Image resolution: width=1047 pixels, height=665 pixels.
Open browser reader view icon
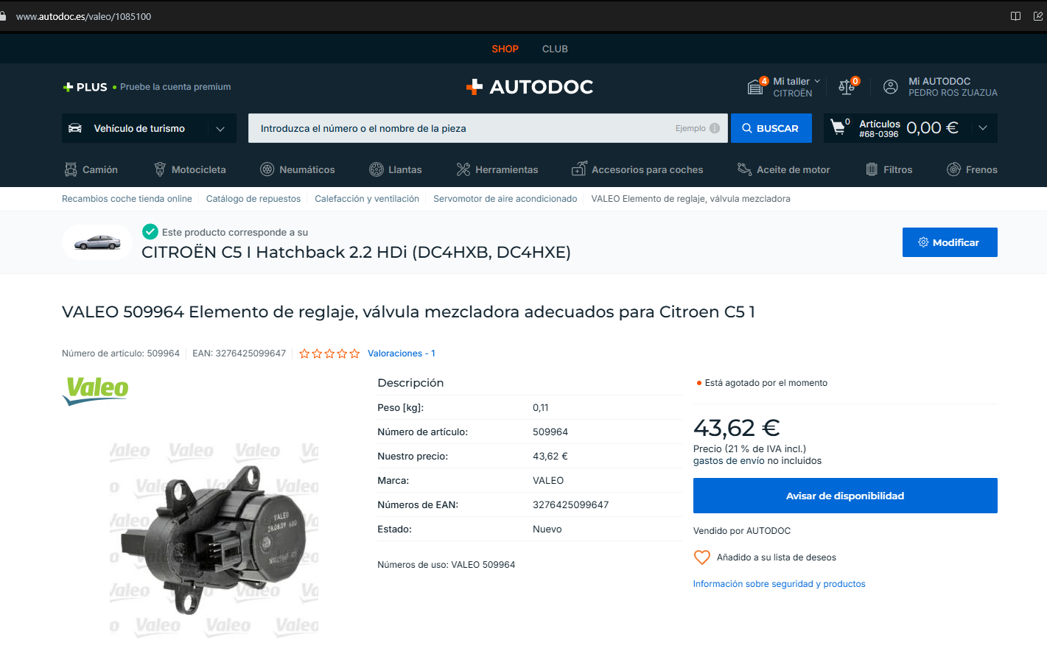1015,16
